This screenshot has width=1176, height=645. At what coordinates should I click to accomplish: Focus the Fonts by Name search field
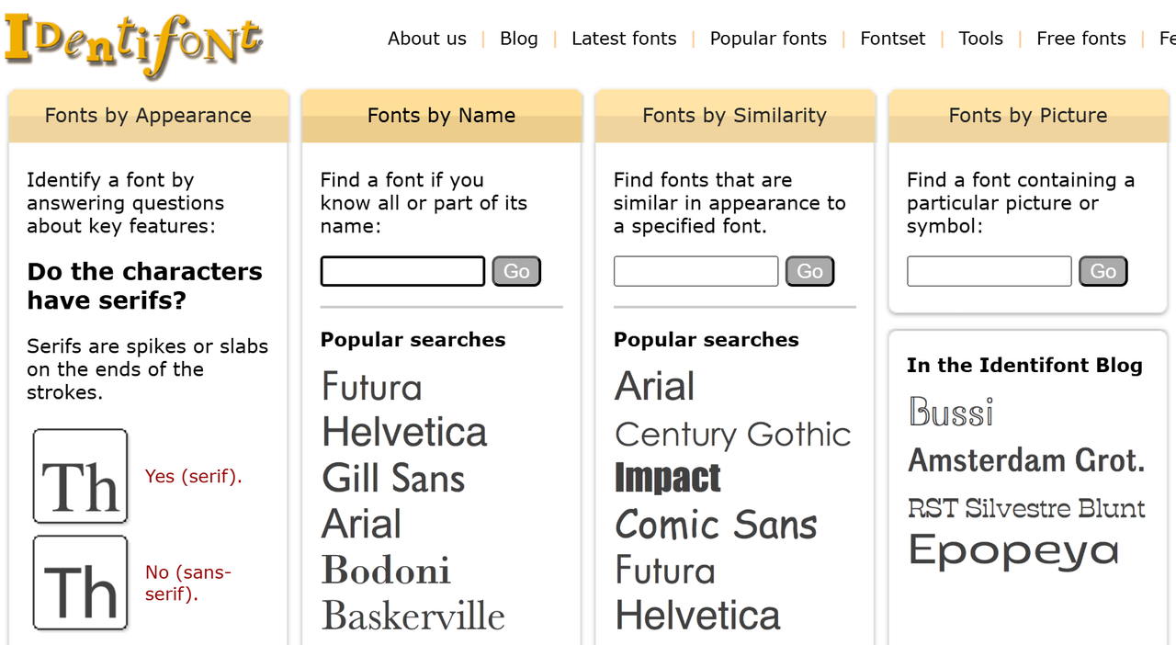point(402,271)
